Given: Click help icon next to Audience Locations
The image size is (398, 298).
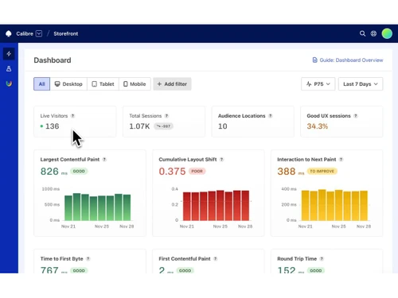Looking at the screenshot, I should (271, 116).
